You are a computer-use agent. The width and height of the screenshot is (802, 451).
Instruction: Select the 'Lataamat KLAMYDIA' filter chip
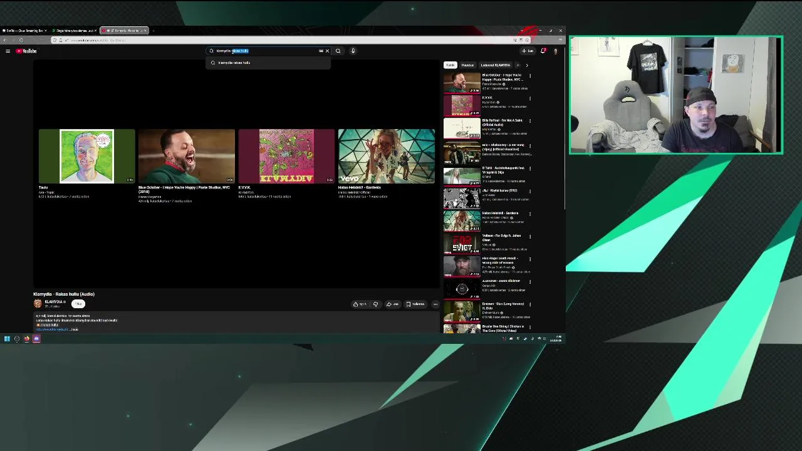495,65
